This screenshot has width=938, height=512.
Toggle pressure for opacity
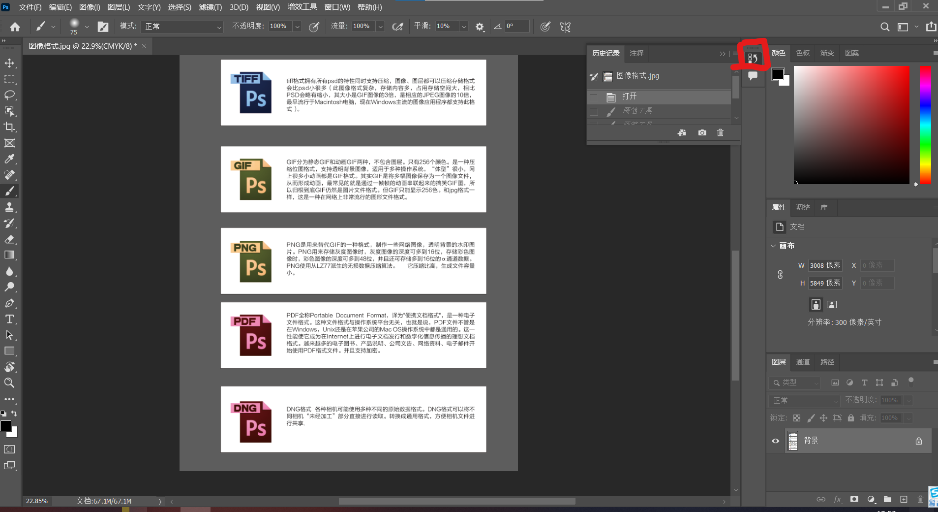tap(314, 27)
